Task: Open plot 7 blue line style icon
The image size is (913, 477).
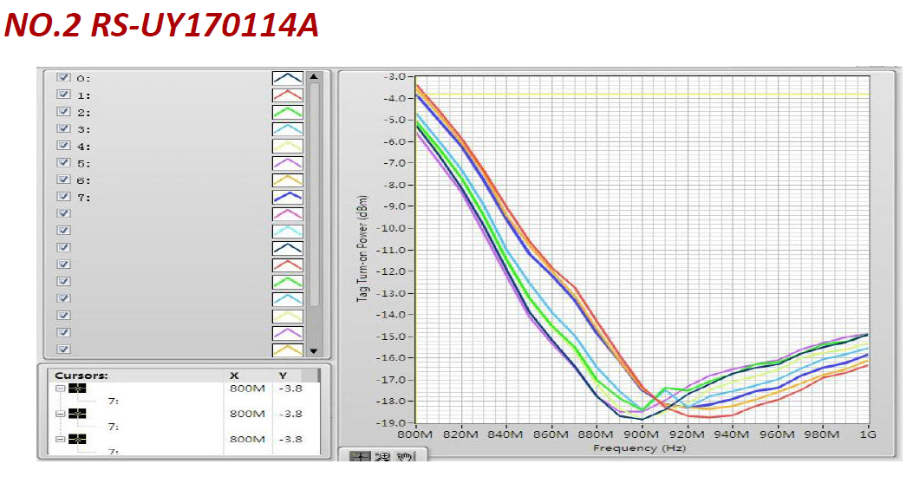Action: pyautogui.click(x=287, y=197)
